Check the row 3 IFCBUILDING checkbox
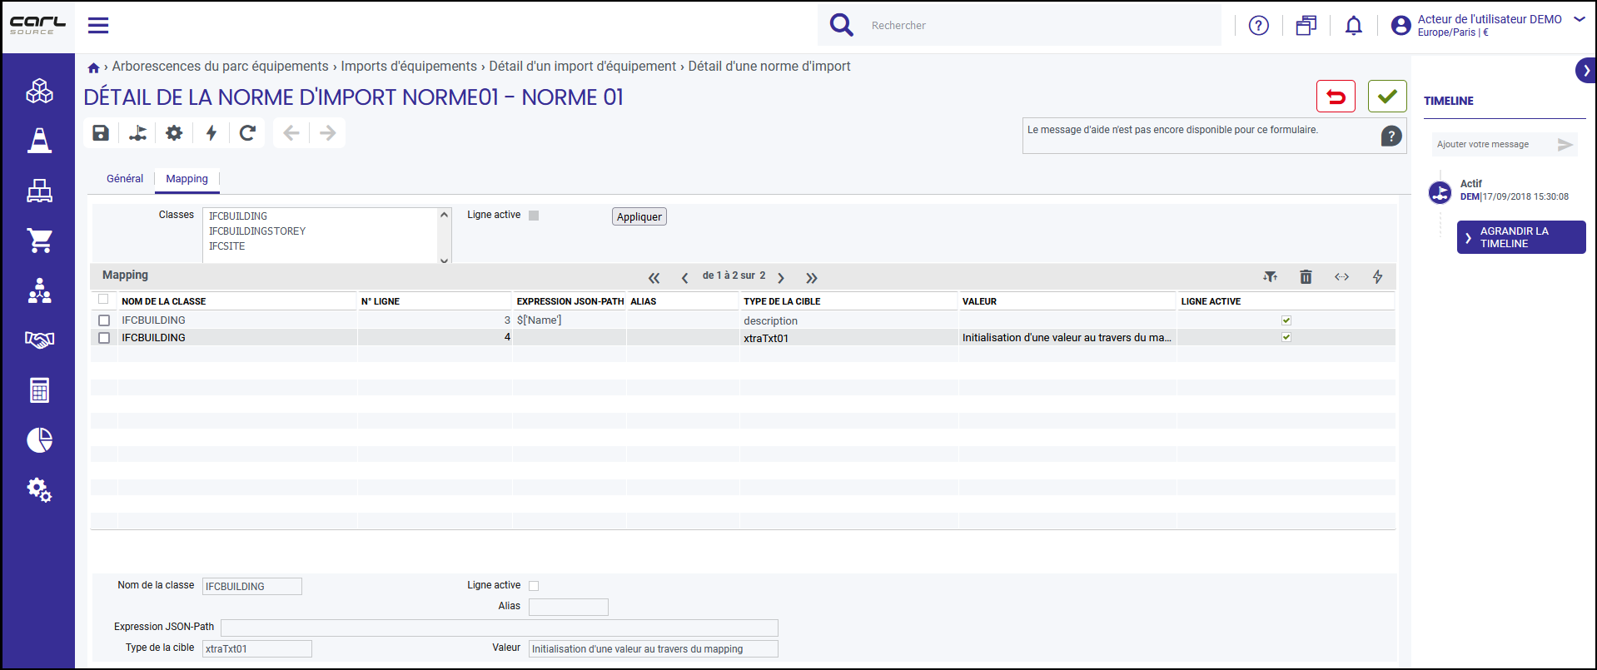Screen dimensions: 1597x670 click(x=104, y=320)
